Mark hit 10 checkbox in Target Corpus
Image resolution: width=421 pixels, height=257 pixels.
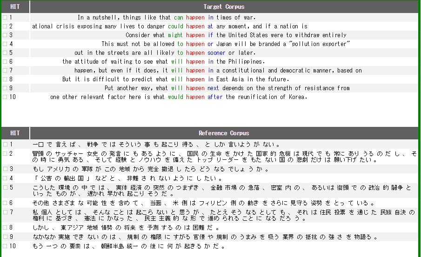tap(5, 97)
